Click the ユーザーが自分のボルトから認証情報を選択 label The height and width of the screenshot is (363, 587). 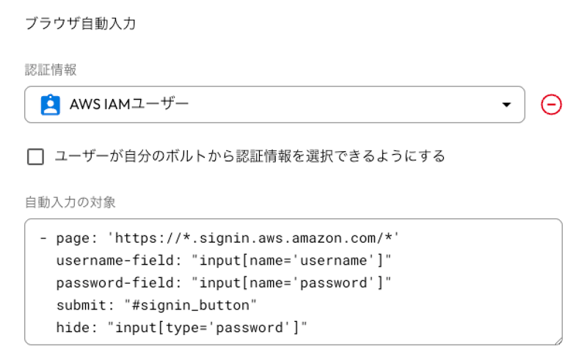click(249, 156)
